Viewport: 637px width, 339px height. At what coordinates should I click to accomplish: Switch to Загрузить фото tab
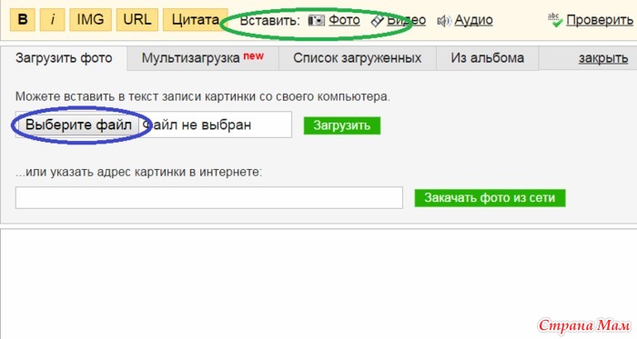click(64, 58)
